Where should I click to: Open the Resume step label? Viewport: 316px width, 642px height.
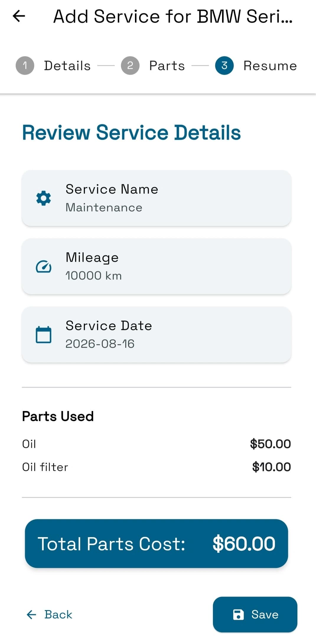(270, 66)
